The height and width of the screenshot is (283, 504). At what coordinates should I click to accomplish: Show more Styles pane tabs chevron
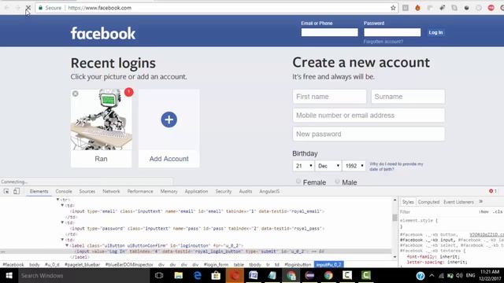point(481,201)
